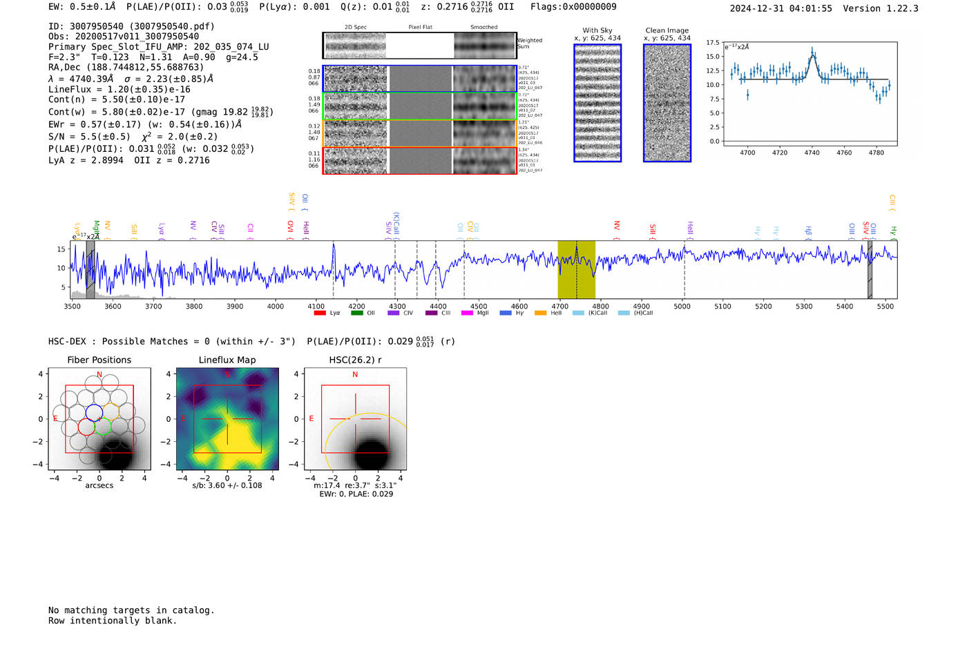Click the emission spike near 4140 Å

(334, 249)
